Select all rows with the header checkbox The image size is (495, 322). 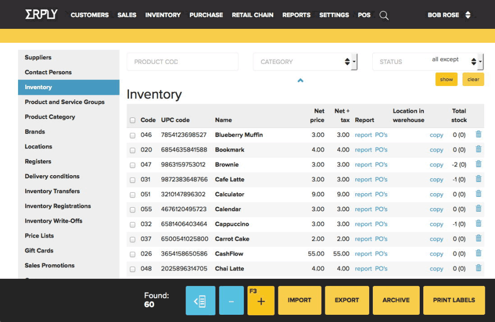132,119
